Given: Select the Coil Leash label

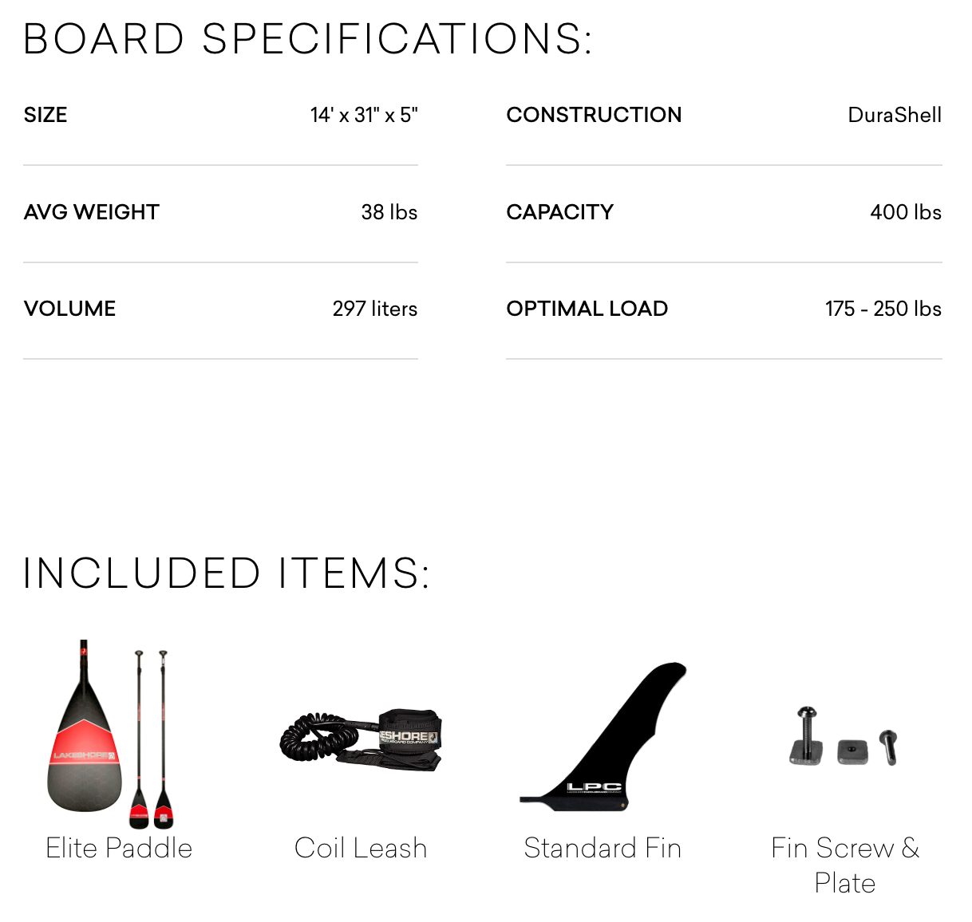Looking at the screenshot, I should coord(361,848).
